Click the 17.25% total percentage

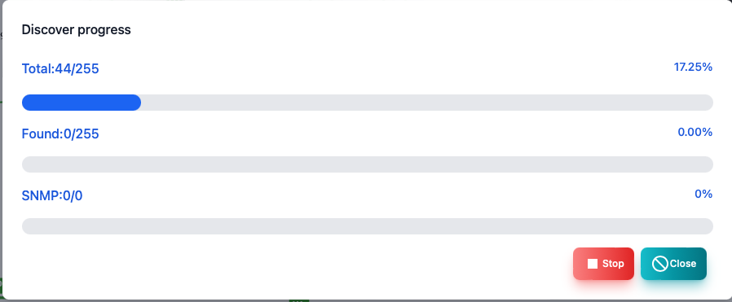[x=693, y=67]
